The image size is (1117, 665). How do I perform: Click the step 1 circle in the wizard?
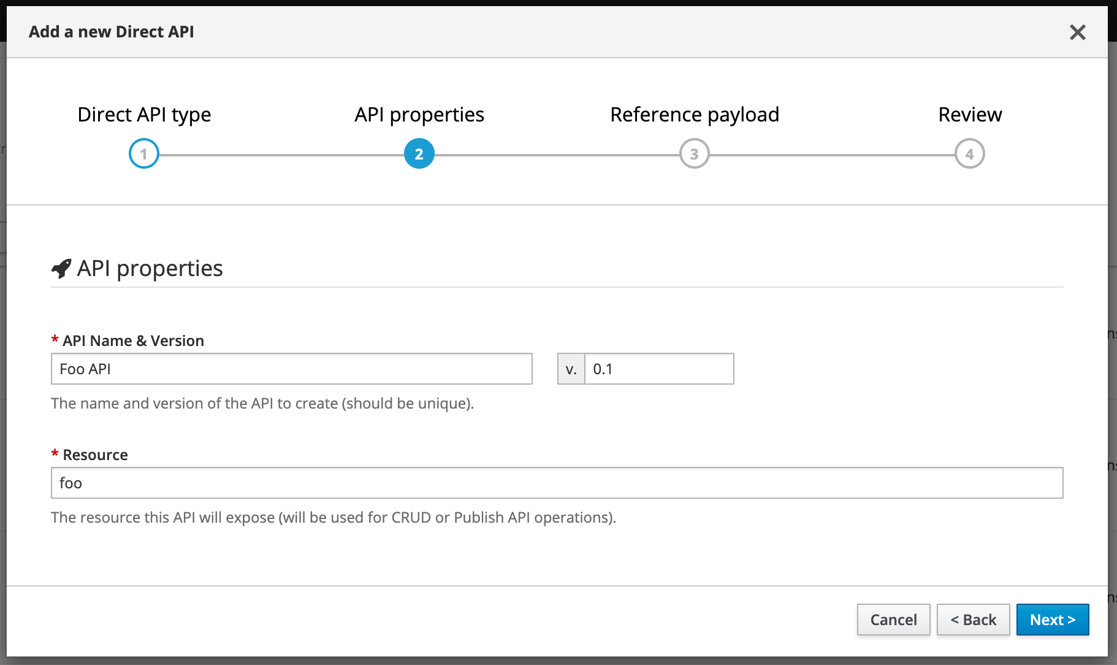pyautogui.click(x=144, y=154)
